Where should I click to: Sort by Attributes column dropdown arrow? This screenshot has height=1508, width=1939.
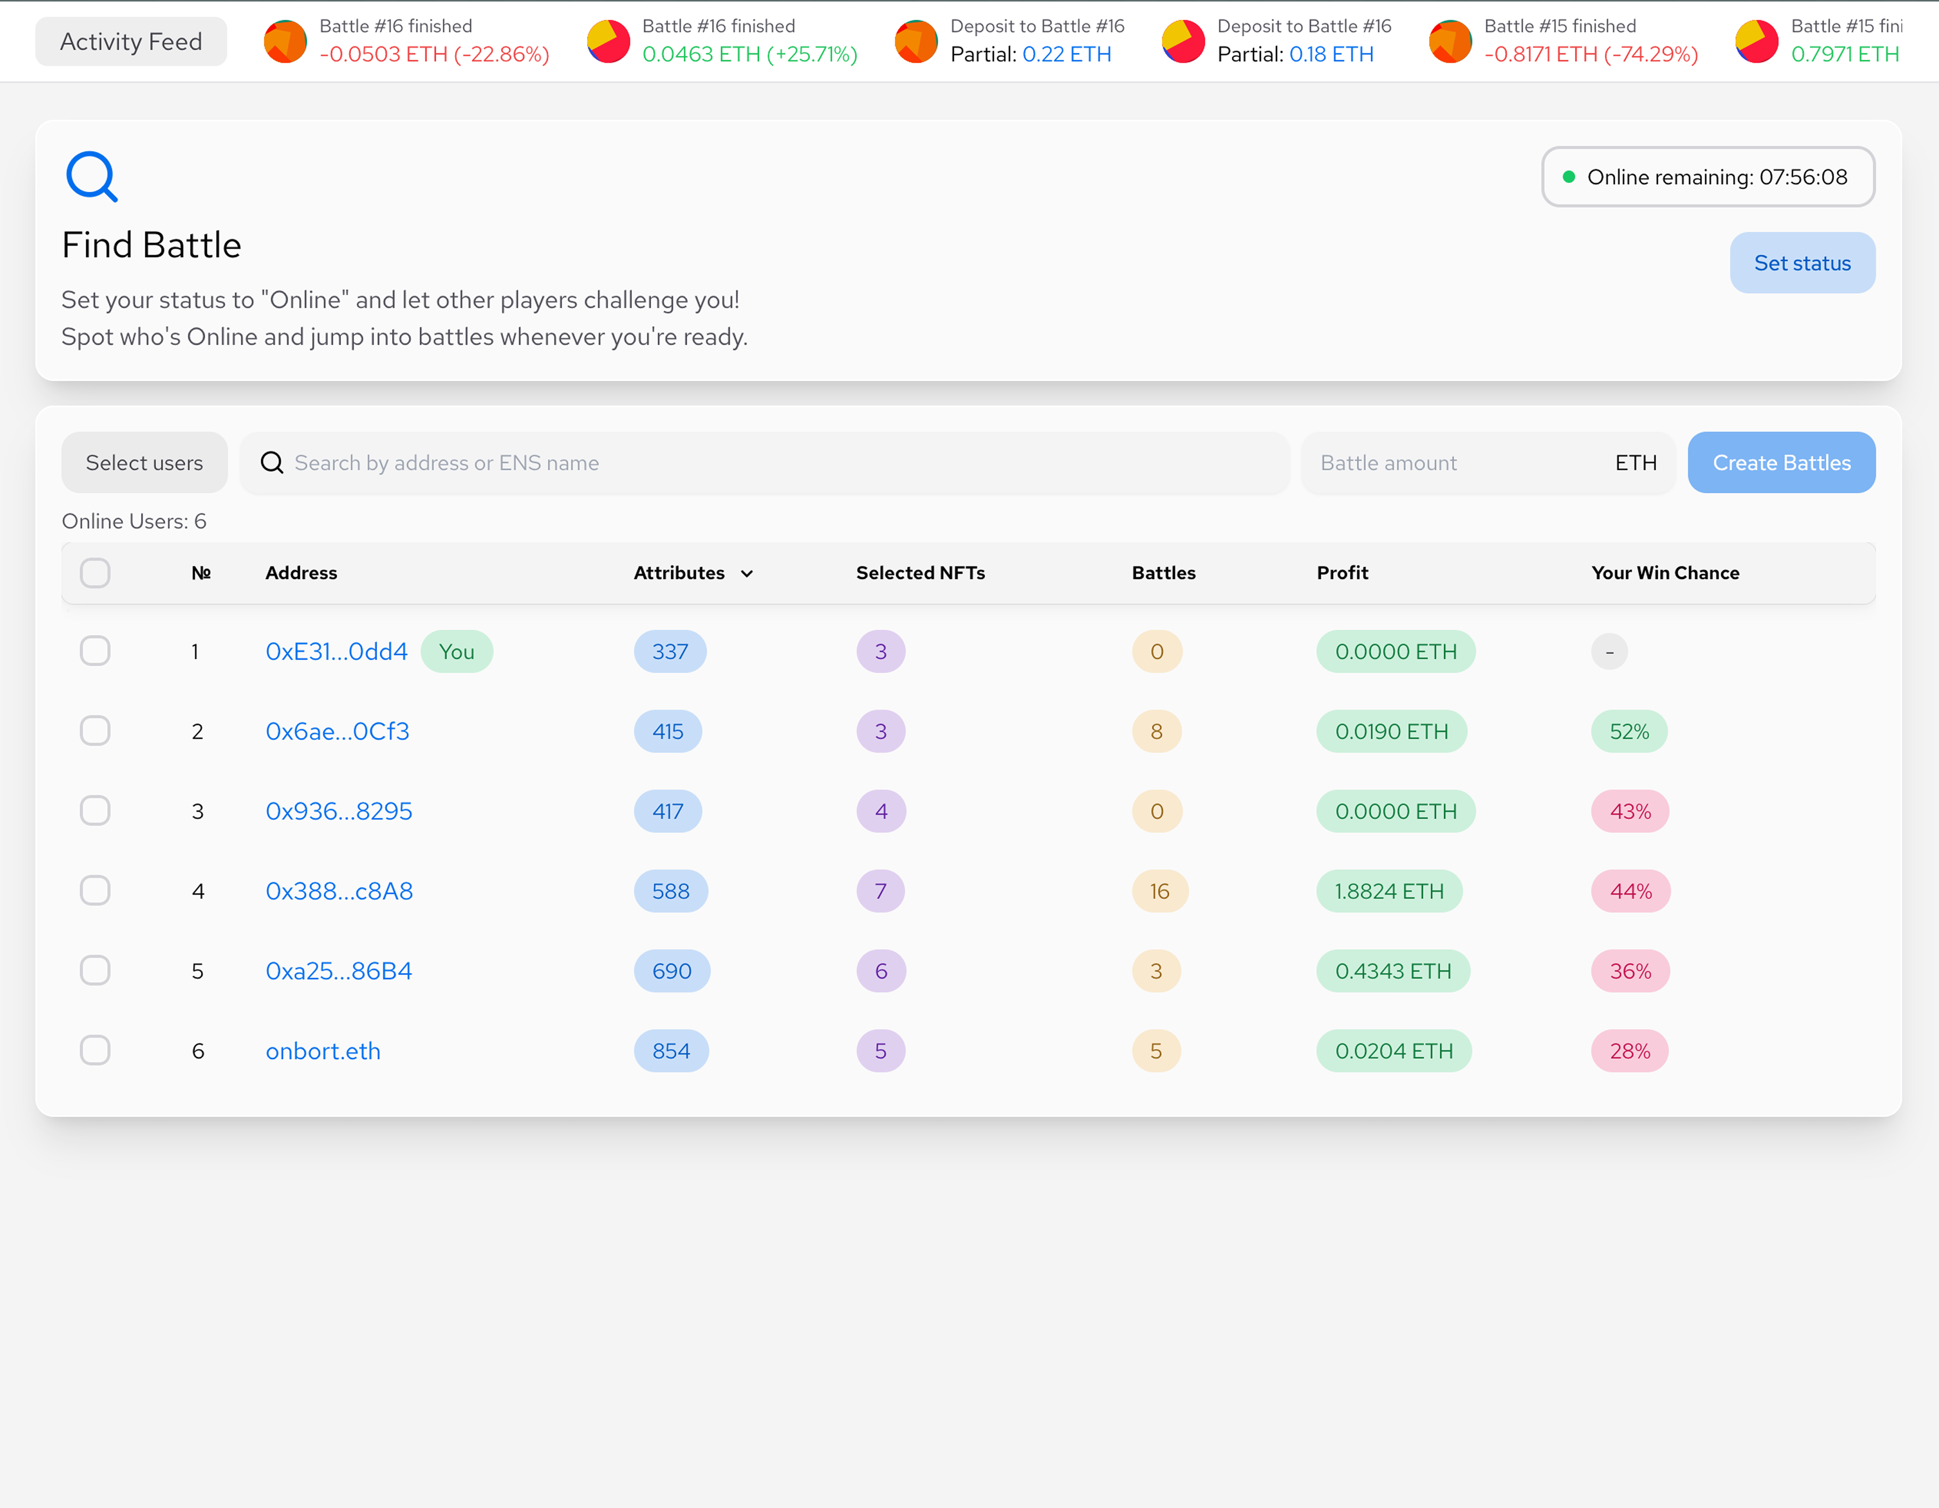coord(747,574)
